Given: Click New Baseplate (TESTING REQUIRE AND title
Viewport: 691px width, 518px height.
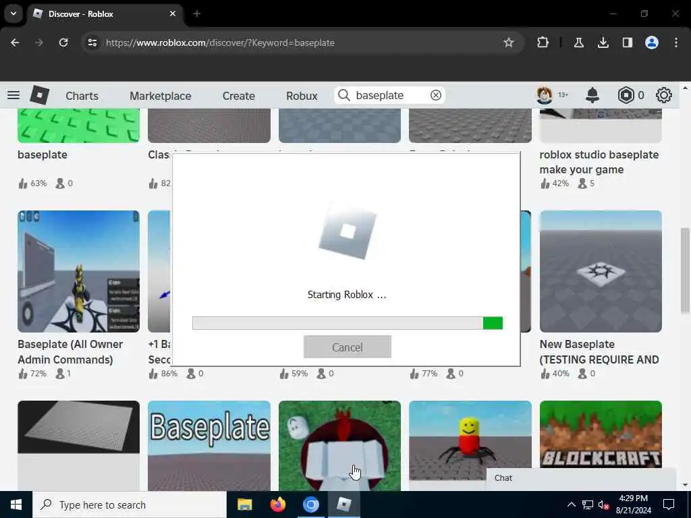Looking at the screenshot, I should tap(599, 352).
